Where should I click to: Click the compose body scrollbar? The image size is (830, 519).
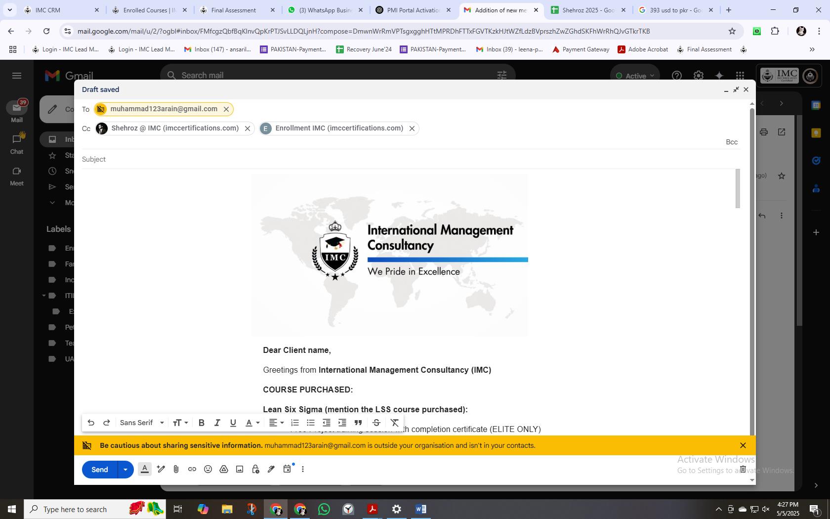pyautogui.click(x=738, y=188)
